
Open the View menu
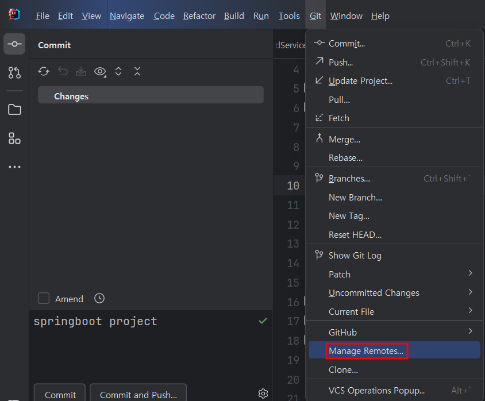pos(91,16)
